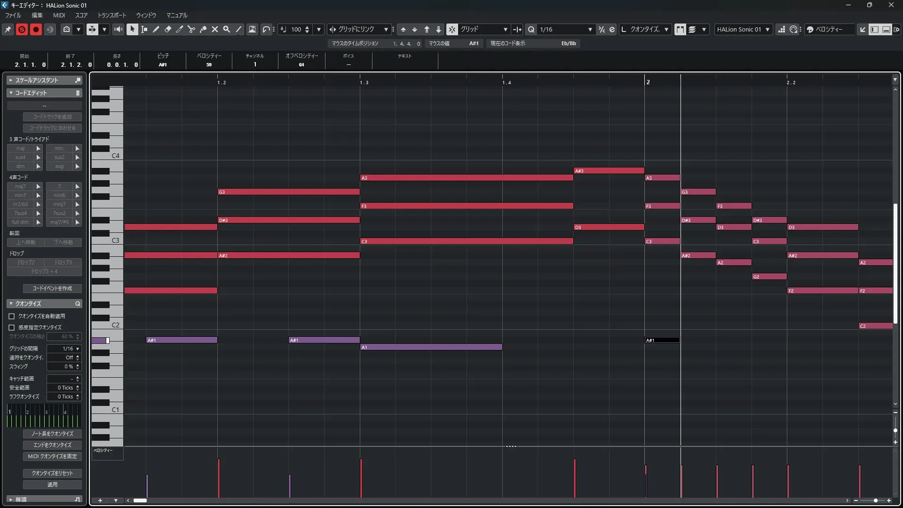The image size is (903, 508).
Task: Click the selected A#1 note at bar 2
Action: [x=662, y=340]
